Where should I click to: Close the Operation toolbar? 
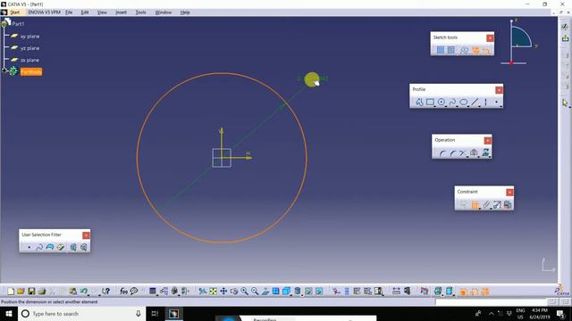pos(488,141)
